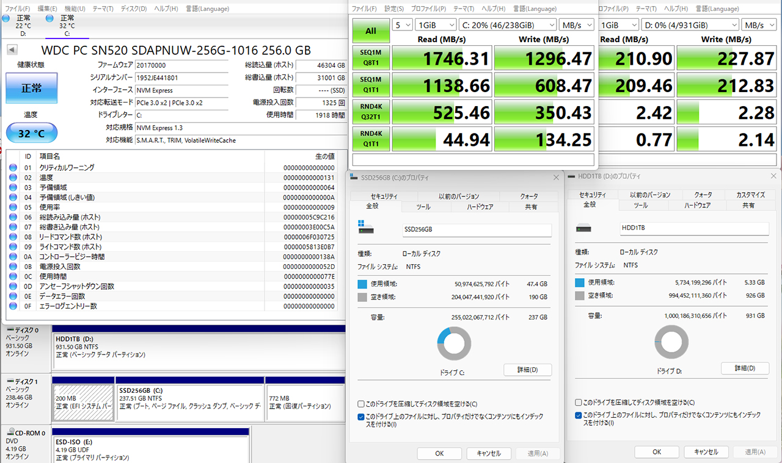Select the CD-ROM 0 disk icon

click(9, 433)
